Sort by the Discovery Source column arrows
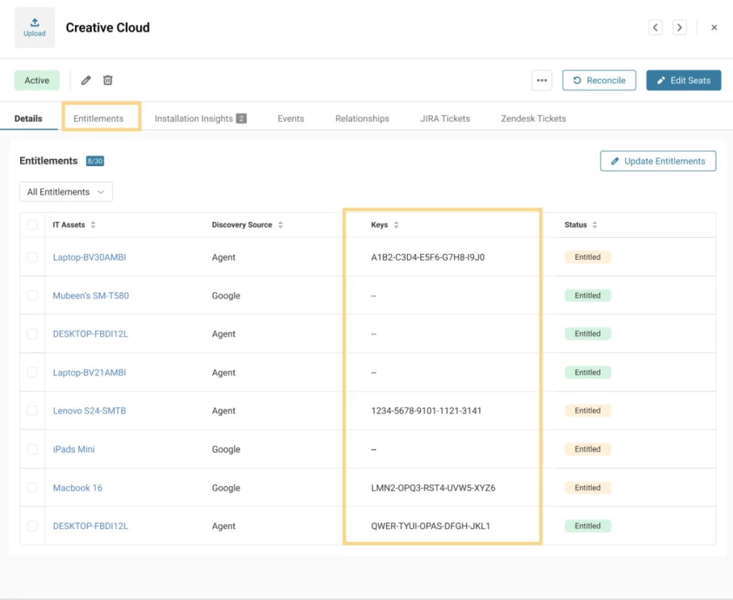The image size is (733, 600). (x=281, y=225)
